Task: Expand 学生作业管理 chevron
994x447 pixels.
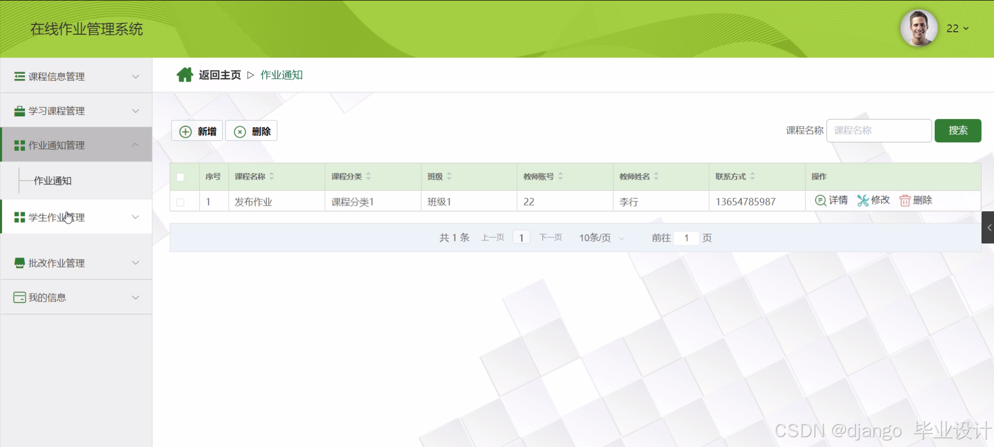Action: click(136, 217)
